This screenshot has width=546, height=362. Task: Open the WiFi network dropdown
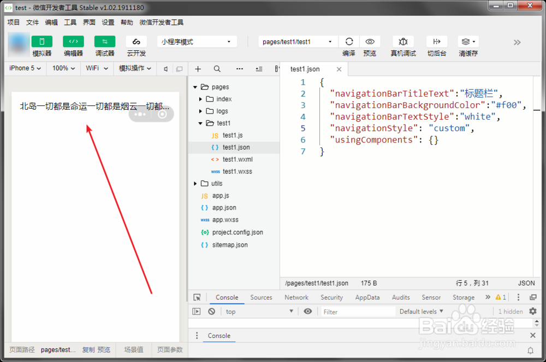coord(97,68)
